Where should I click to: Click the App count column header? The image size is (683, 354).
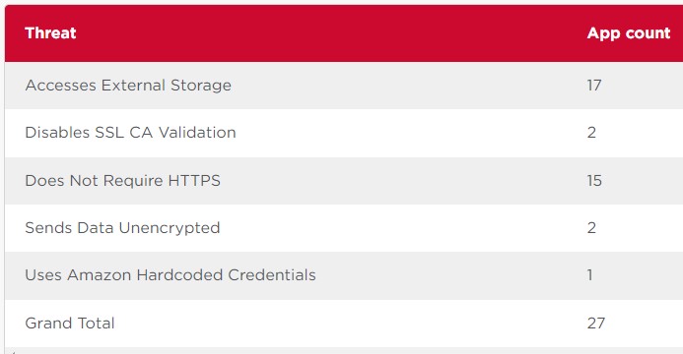628,33
